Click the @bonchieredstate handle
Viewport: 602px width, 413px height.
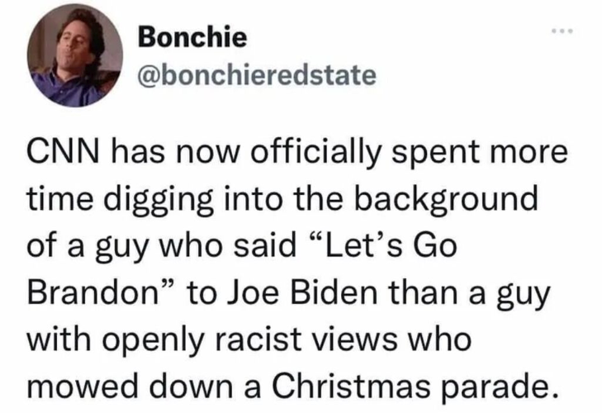coord(248,76)
